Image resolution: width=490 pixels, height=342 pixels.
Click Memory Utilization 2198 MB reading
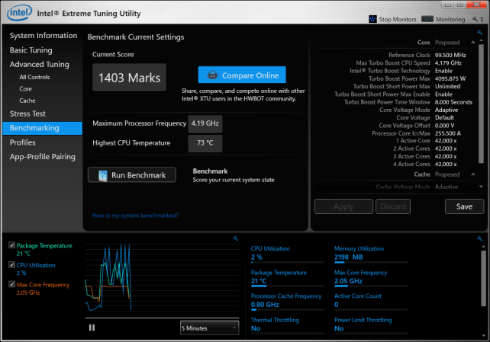coord(349,257)
